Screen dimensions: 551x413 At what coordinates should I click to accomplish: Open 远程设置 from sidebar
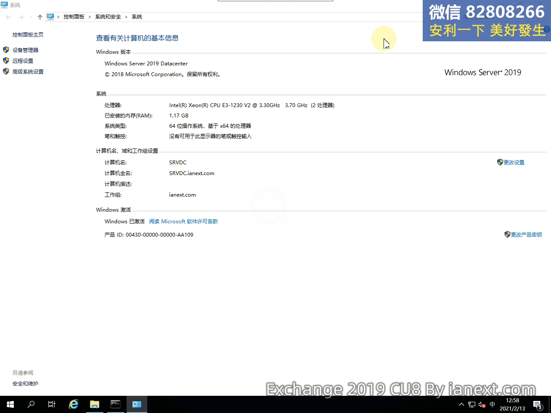[x=23, y=61]
